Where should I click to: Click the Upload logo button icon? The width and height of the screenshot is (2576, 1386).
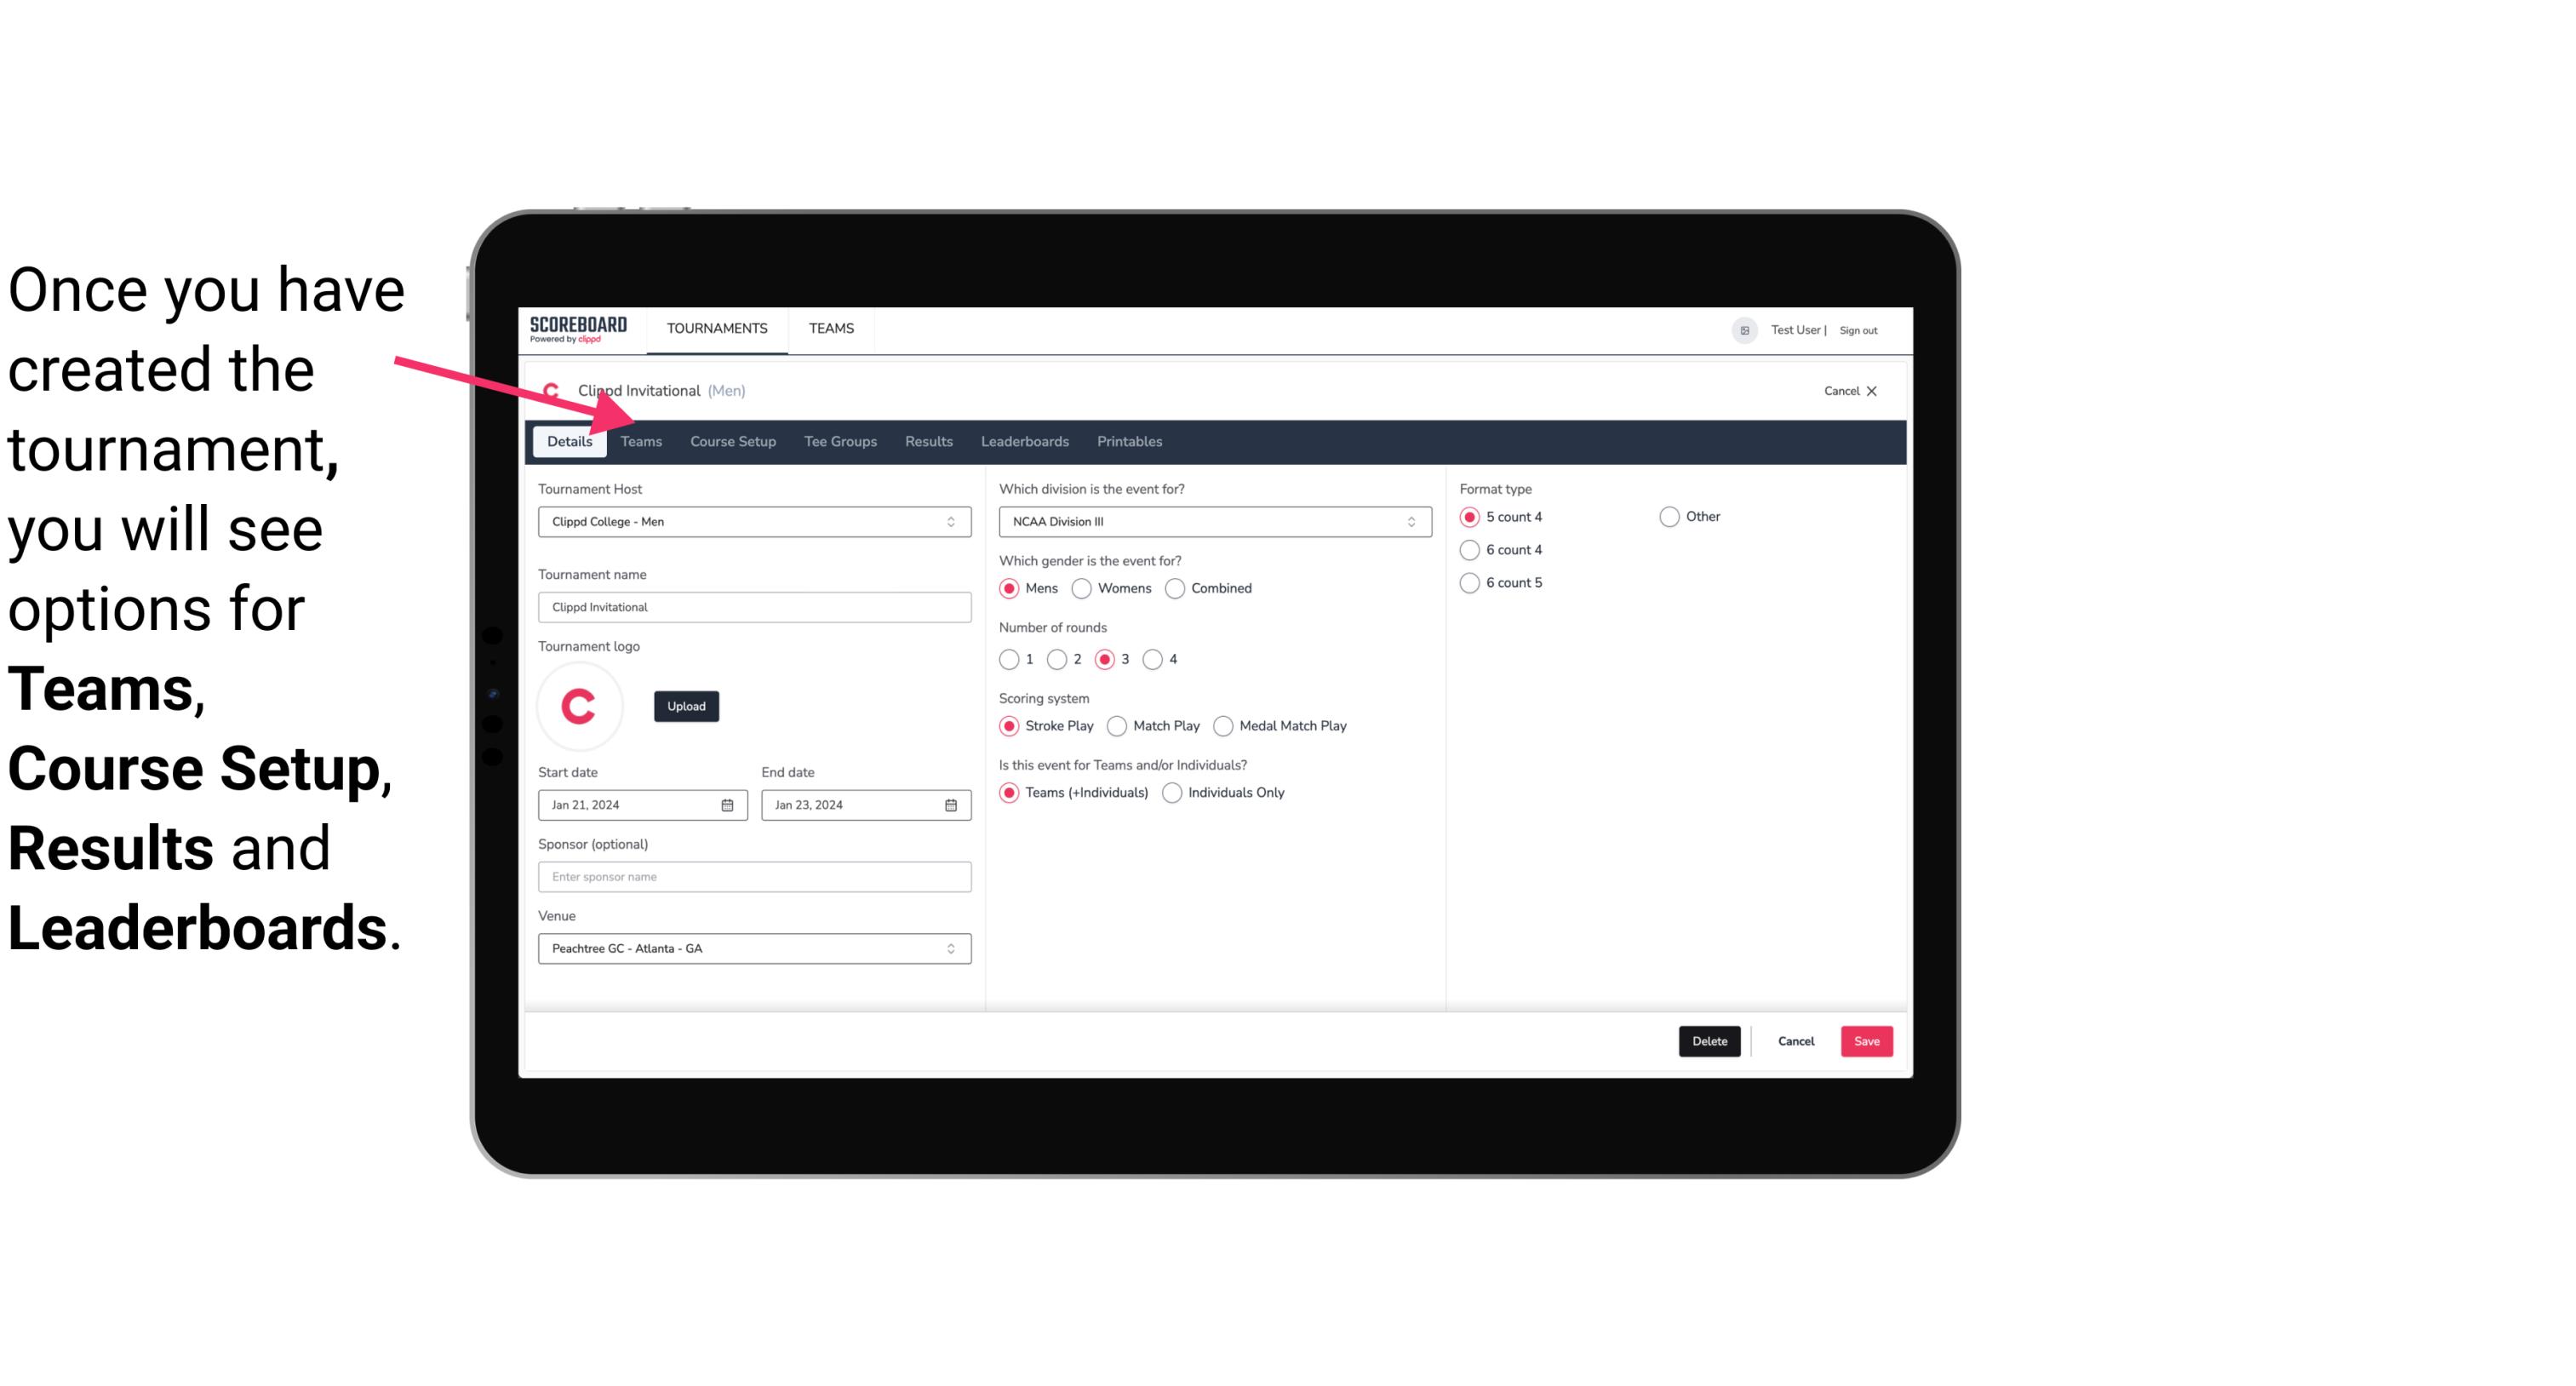click(x=686, y=705)
